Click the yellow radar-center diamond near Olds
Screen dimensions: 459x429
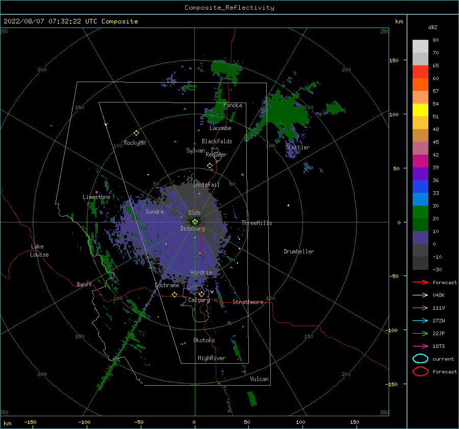[195, 222]
